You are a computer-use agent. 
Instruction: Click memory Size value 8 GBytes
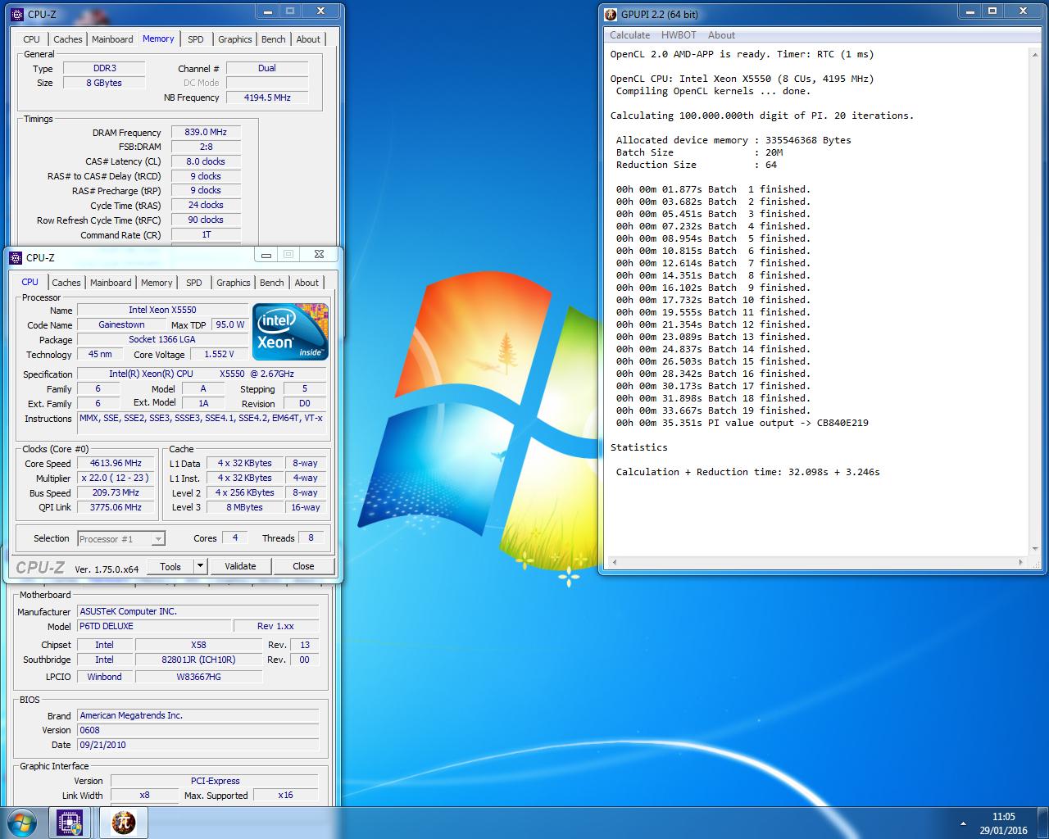(x=104, y=83)
